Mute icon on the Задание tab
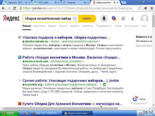This screenshot has height=116, width=155. (x=85, y=2)
